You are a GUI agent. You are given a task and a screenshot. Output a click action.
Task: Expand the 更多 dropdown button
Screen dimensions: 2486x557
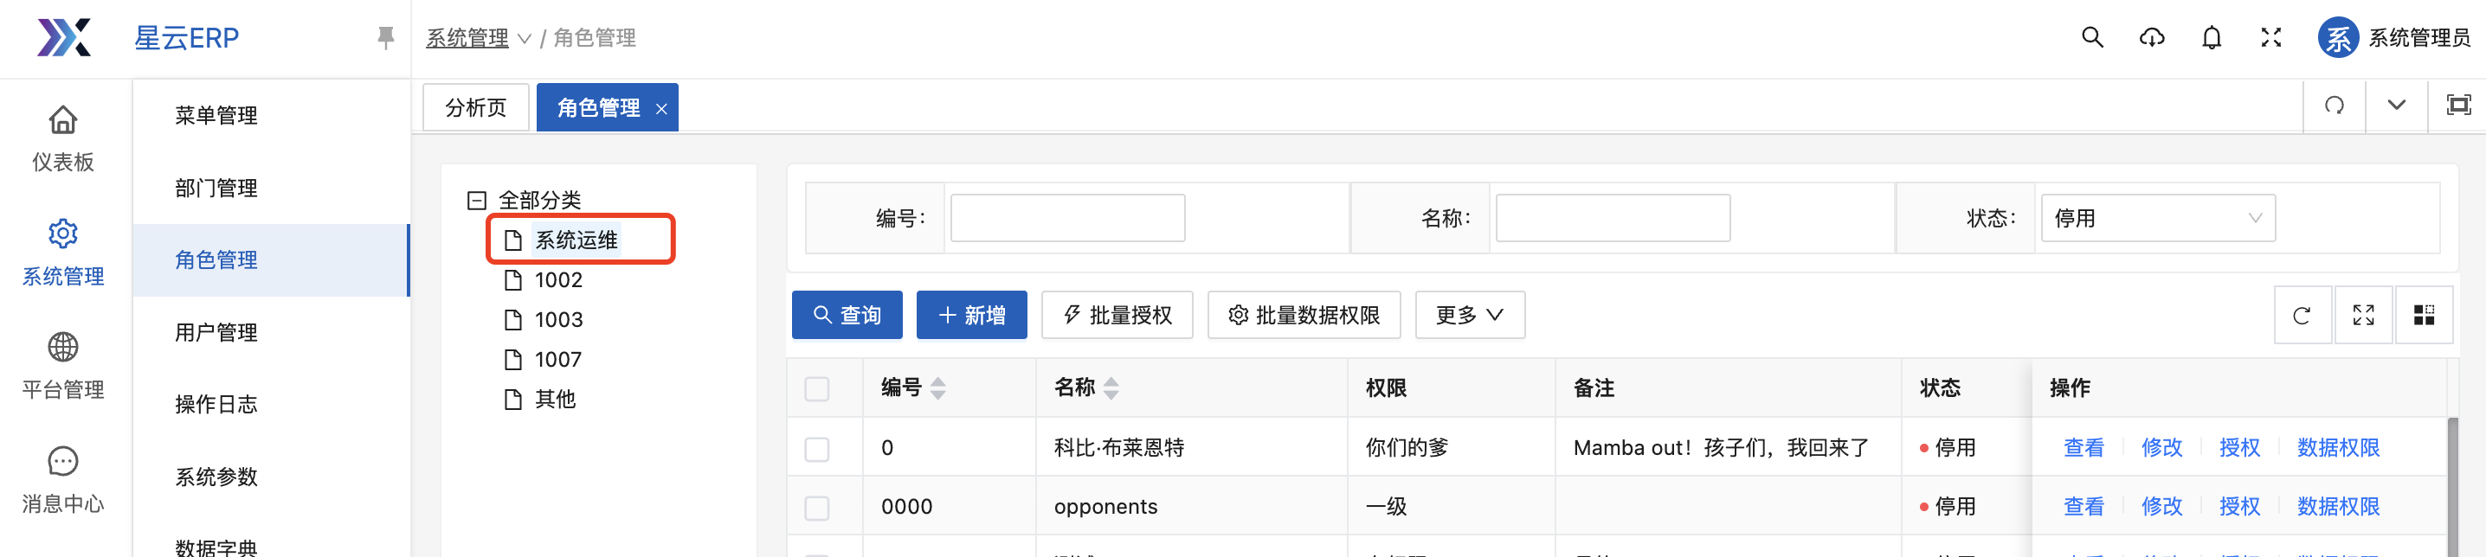(x=1469, y=315)
